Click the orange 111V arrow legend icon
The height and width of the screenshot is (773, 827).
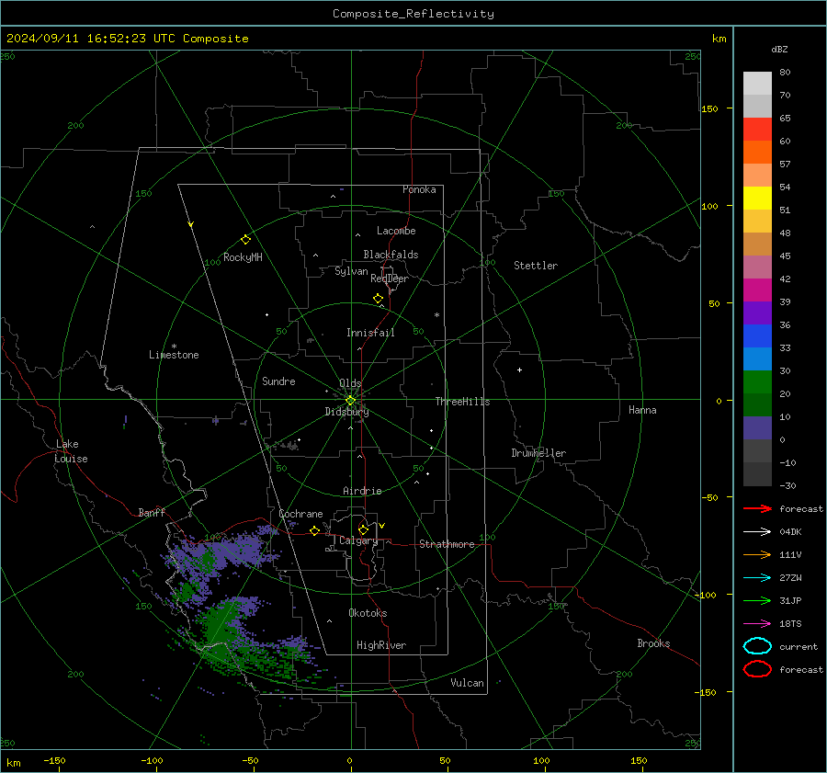[x=757, y=554]
